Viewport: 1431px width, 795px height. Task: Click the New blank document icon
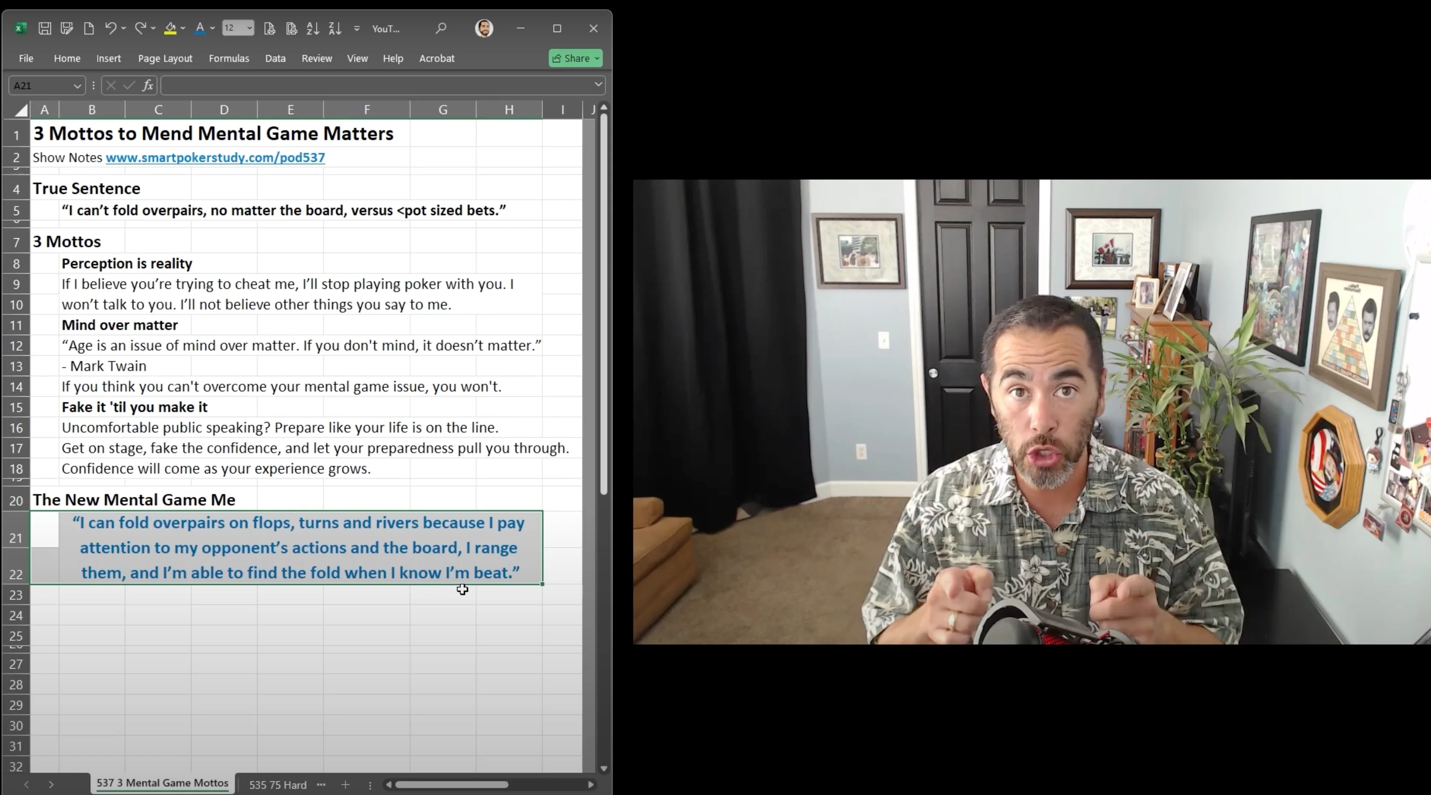point(89,28)
